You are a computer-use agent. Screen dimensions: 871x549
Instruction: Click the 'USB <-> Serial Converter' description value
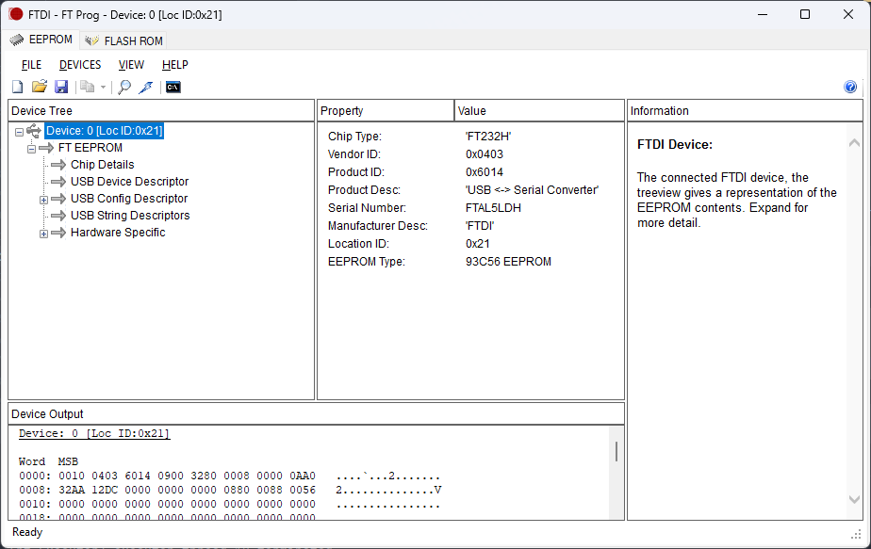point(532,190)
